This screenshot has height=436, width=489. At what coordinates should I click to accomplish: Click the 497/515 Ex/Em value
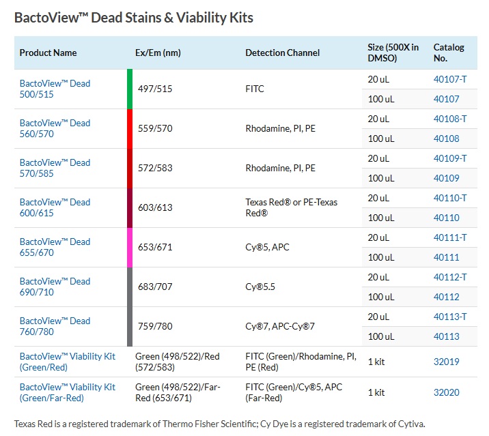[155, 89]
